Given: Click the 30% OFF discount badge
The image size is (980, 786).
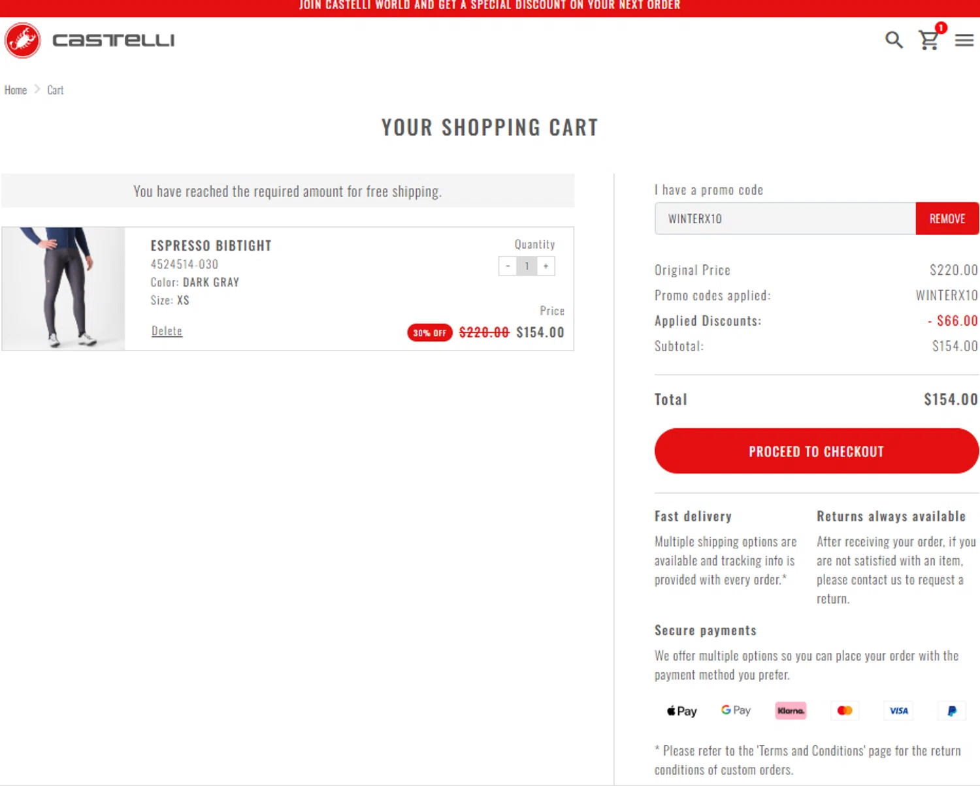Looking at the screenshot, I should (x=430, y=333).
